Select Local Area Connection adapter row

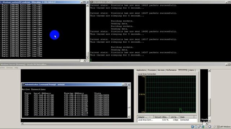click(167, 120)
